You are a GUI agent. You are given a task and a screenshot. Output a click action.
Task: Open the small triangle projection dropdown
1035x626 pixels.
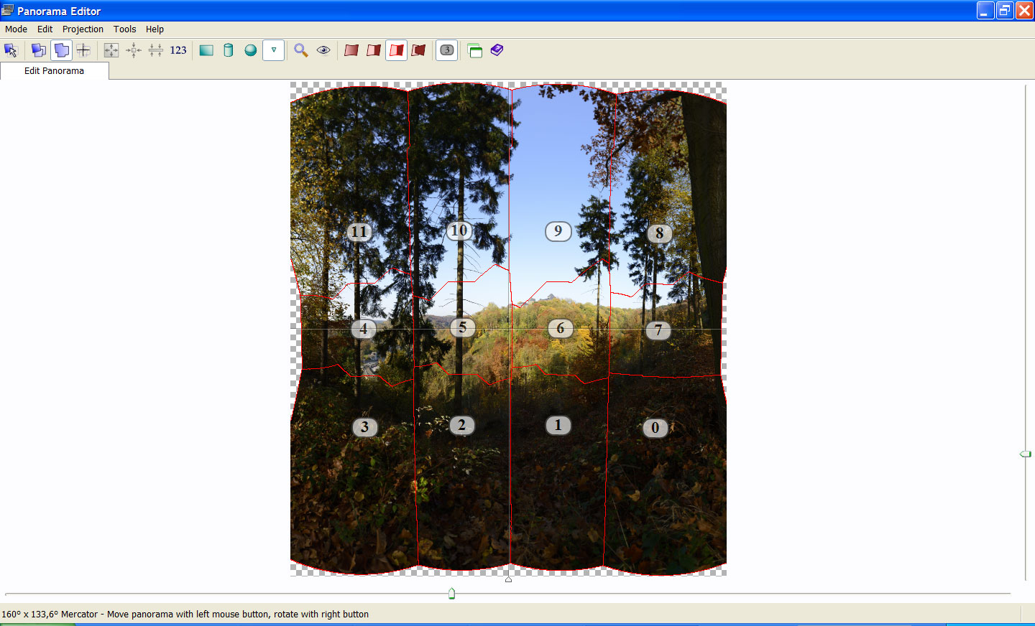(274, 50)
